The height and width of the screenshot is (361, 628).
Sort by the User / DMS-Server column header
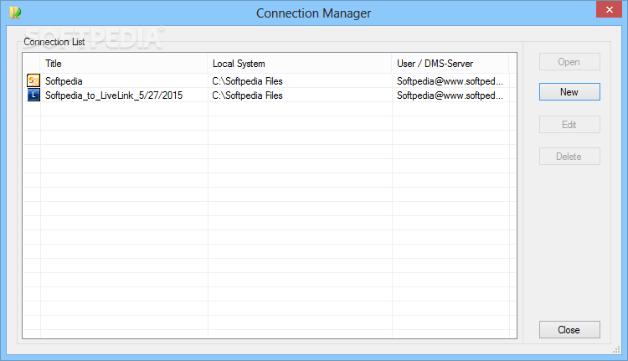pos(450,64)
